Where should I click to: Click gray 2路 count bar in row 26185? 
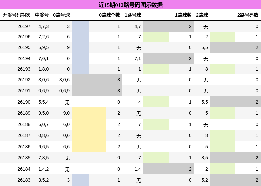click(235, 158)
